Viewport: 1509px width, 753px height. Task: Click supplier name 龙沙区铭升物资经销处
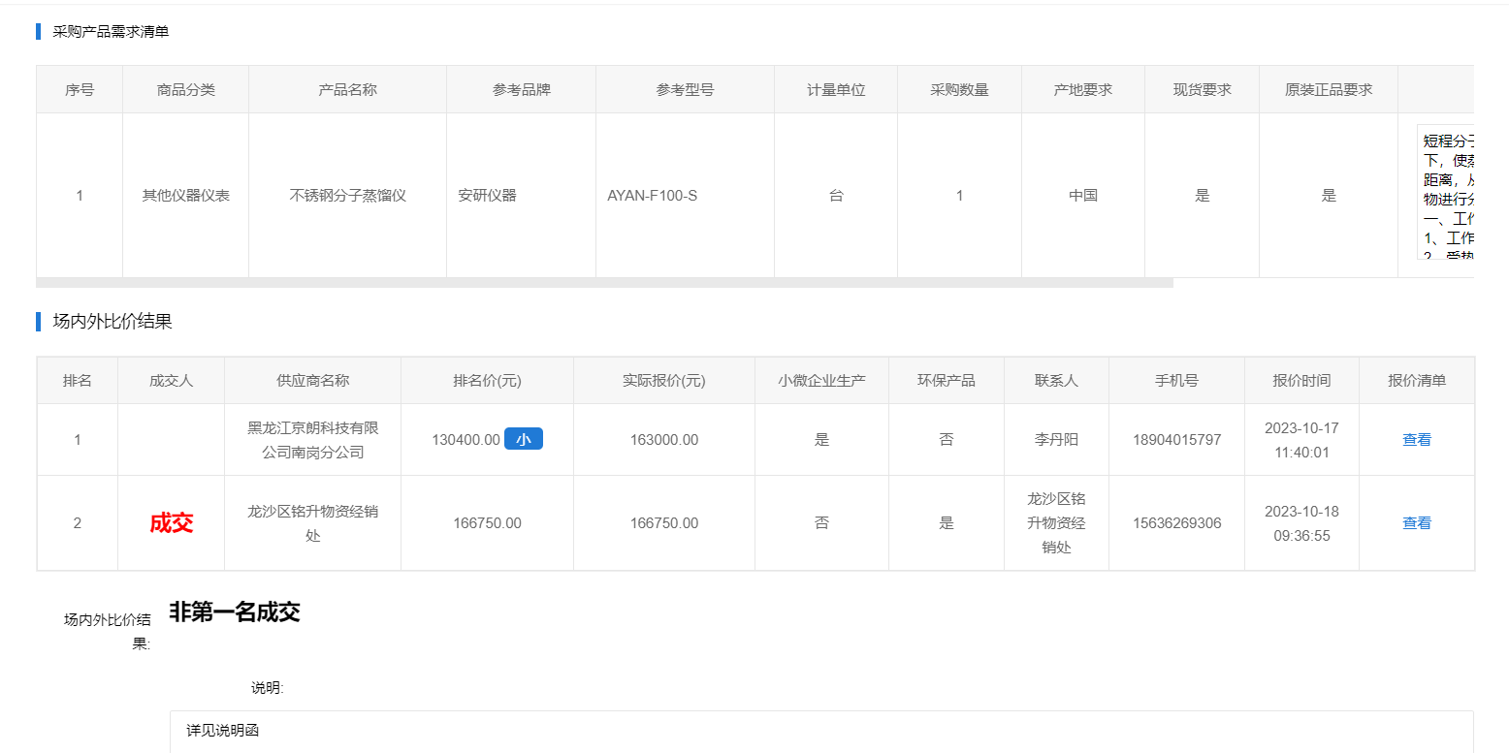(x=312, y=523)
